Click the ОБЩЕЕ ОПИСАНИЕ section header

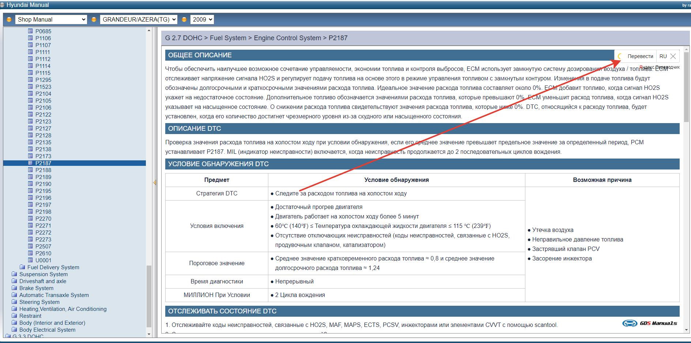(x=422, y=55)
